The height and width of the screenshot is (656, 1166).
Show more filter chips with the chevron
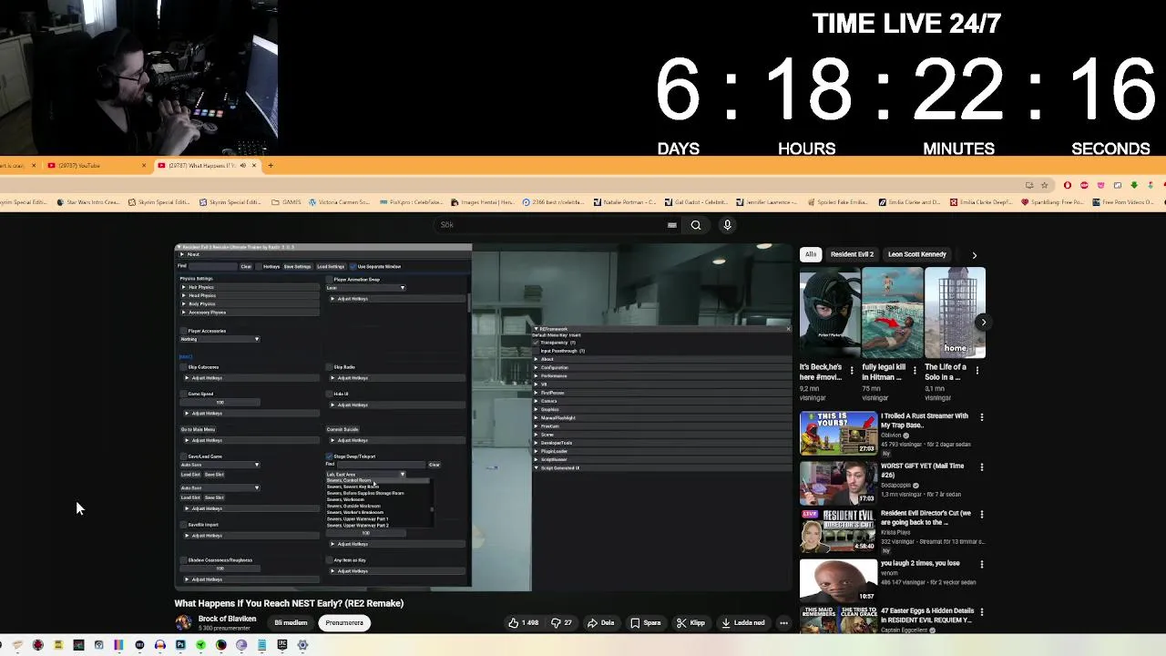(x=974, y=255)
